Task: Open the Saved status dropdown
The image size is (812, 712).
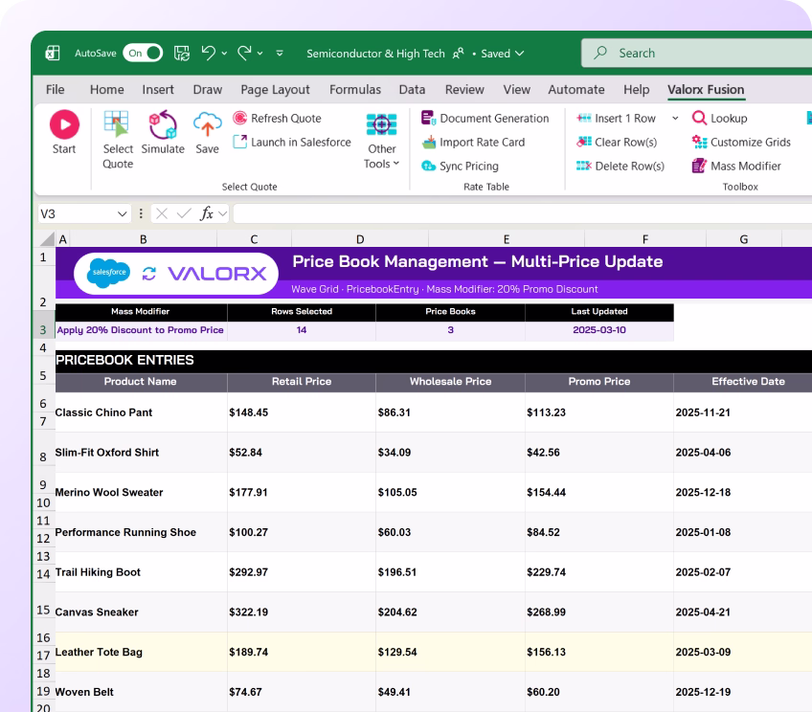Action: tap(503, 54)
